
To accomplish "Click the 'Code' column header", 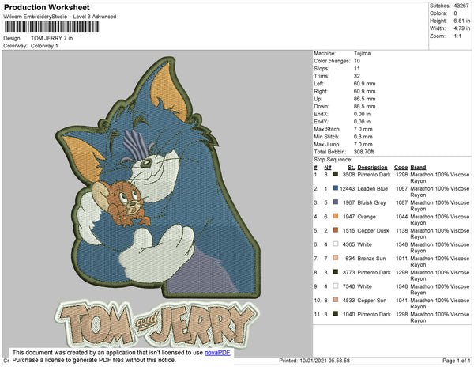I will coord(401,168).
